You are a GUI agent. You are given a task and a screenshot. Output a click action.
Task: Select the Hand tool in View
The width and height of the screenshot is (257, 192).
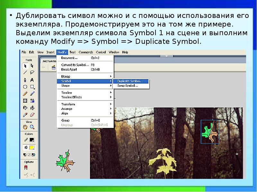tap(25, 127)
